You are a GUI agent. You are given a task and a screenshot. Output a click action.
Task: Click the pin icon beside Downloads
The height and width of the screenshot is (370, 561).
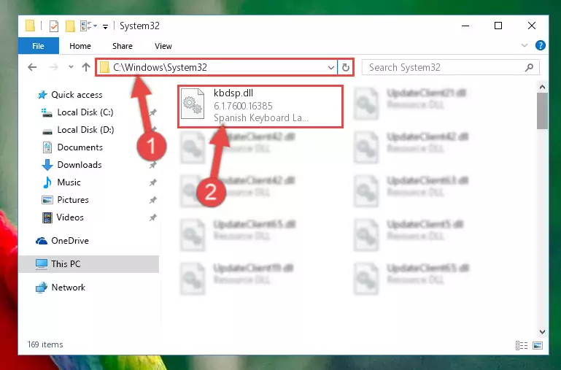click(153, 165)
